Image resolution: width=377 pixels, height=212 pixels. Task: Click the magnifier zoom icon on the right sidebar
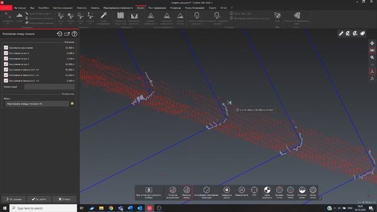click(372, 58)
